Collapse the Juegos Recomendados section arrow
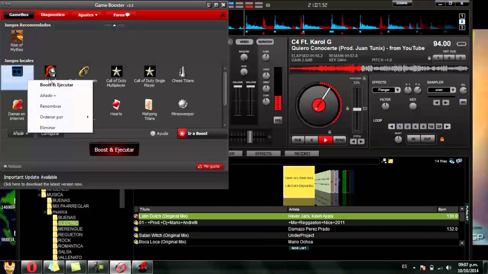488x274 pixels. tap(114, 25)
